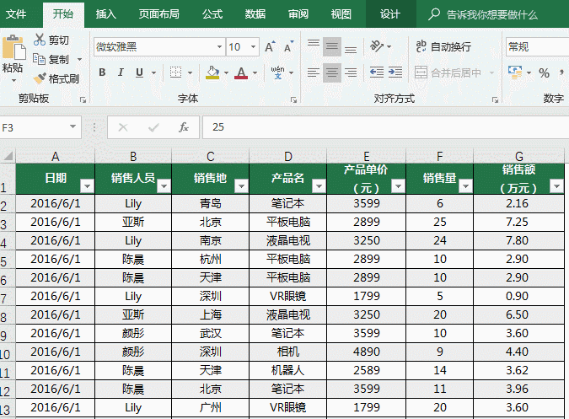Click the Copy icon

[39, 59]
